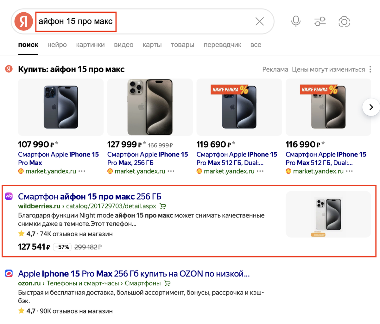Viewport: 380px width, 324px height.
Task: Search by image with camera icon
Action: pos(344,22)
